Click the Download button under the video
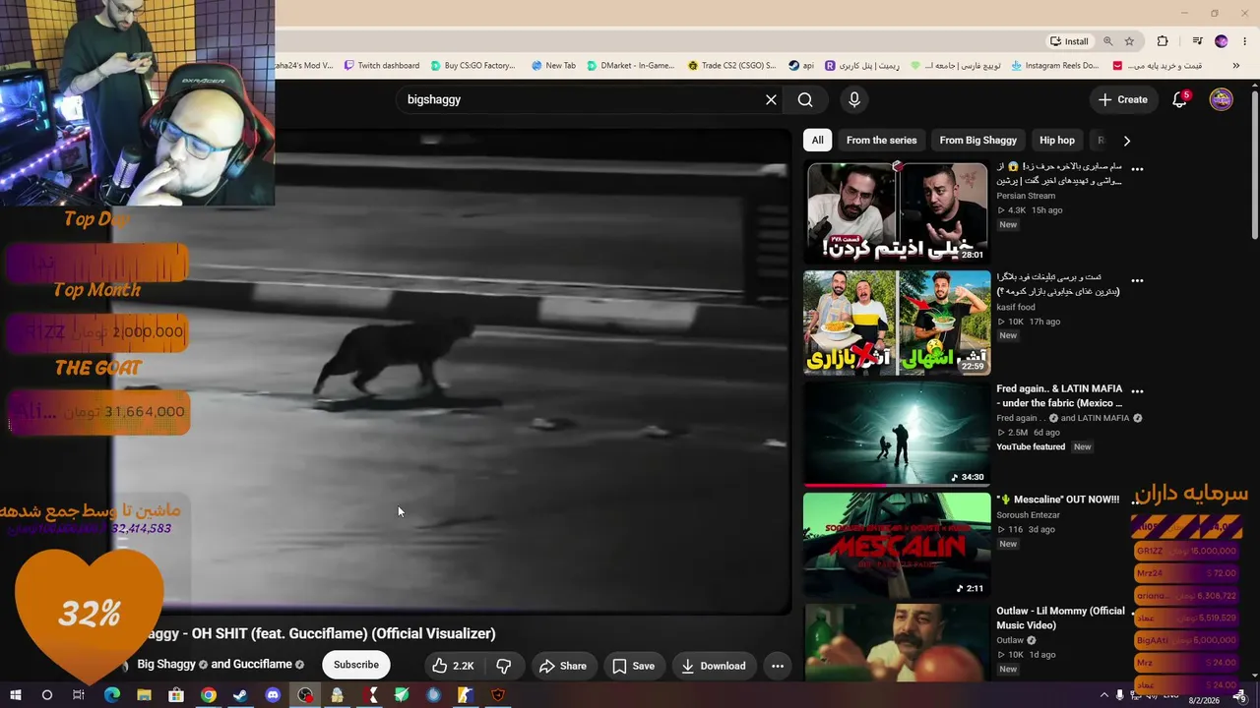The height and width of the screenshot is (708, 1260). (x=714, y=666)
